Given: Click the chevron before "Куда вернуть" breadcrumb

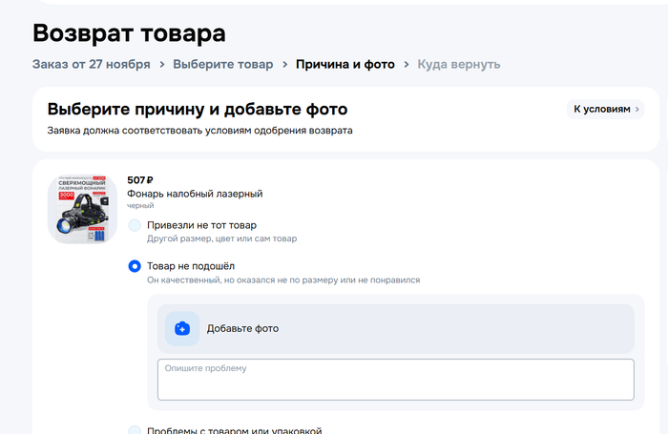Looking at the screenshot, I should (x=407, y=64).
